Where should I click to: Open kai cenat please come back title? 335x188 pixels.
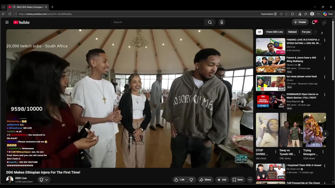point(302,77)
